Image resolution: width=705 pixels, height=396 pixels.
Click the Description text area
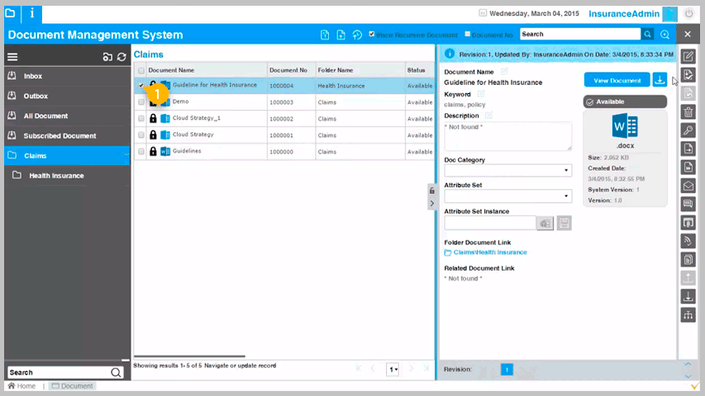508,136
